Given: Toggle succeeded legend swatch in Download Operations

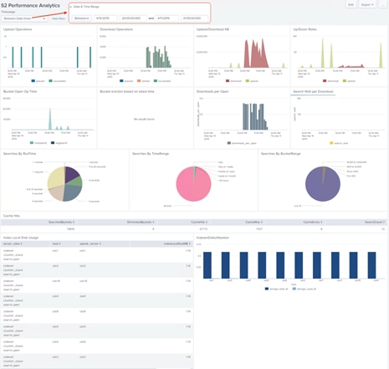Looking at the screenshot, I should [156, 81].
